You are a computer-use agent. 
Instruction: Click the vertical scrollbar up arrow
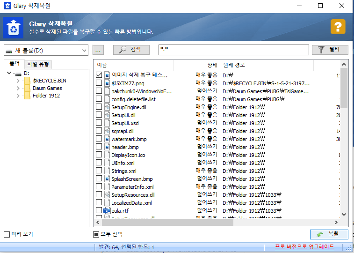point(344,65)
